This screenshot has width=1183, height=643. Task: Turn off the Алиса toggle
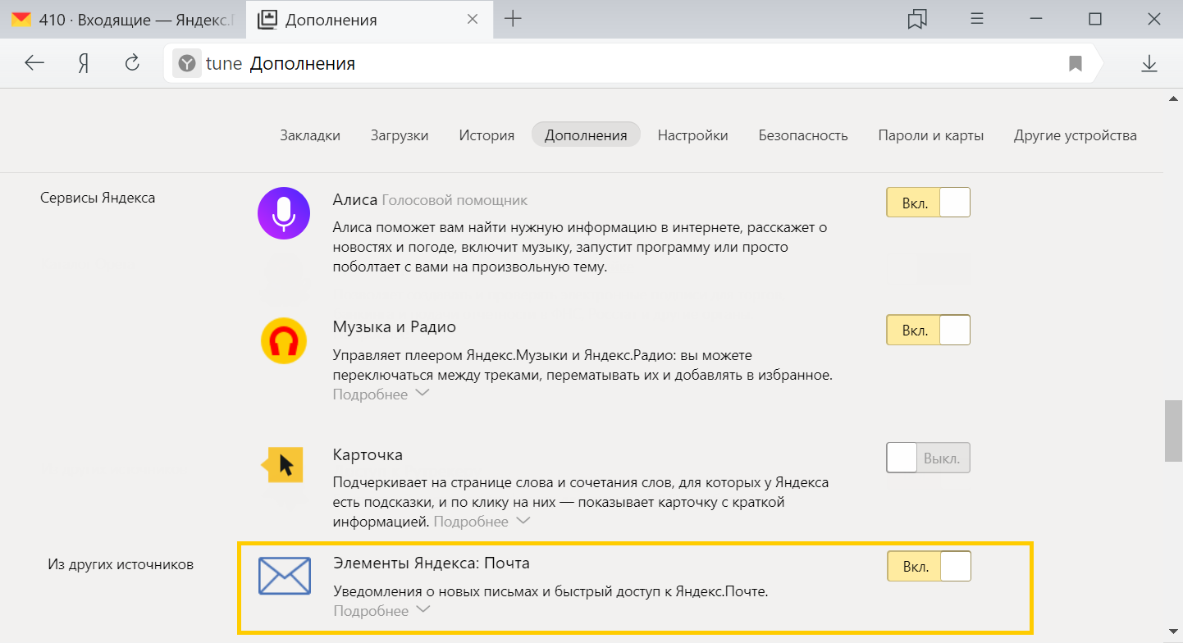(928, 203)
